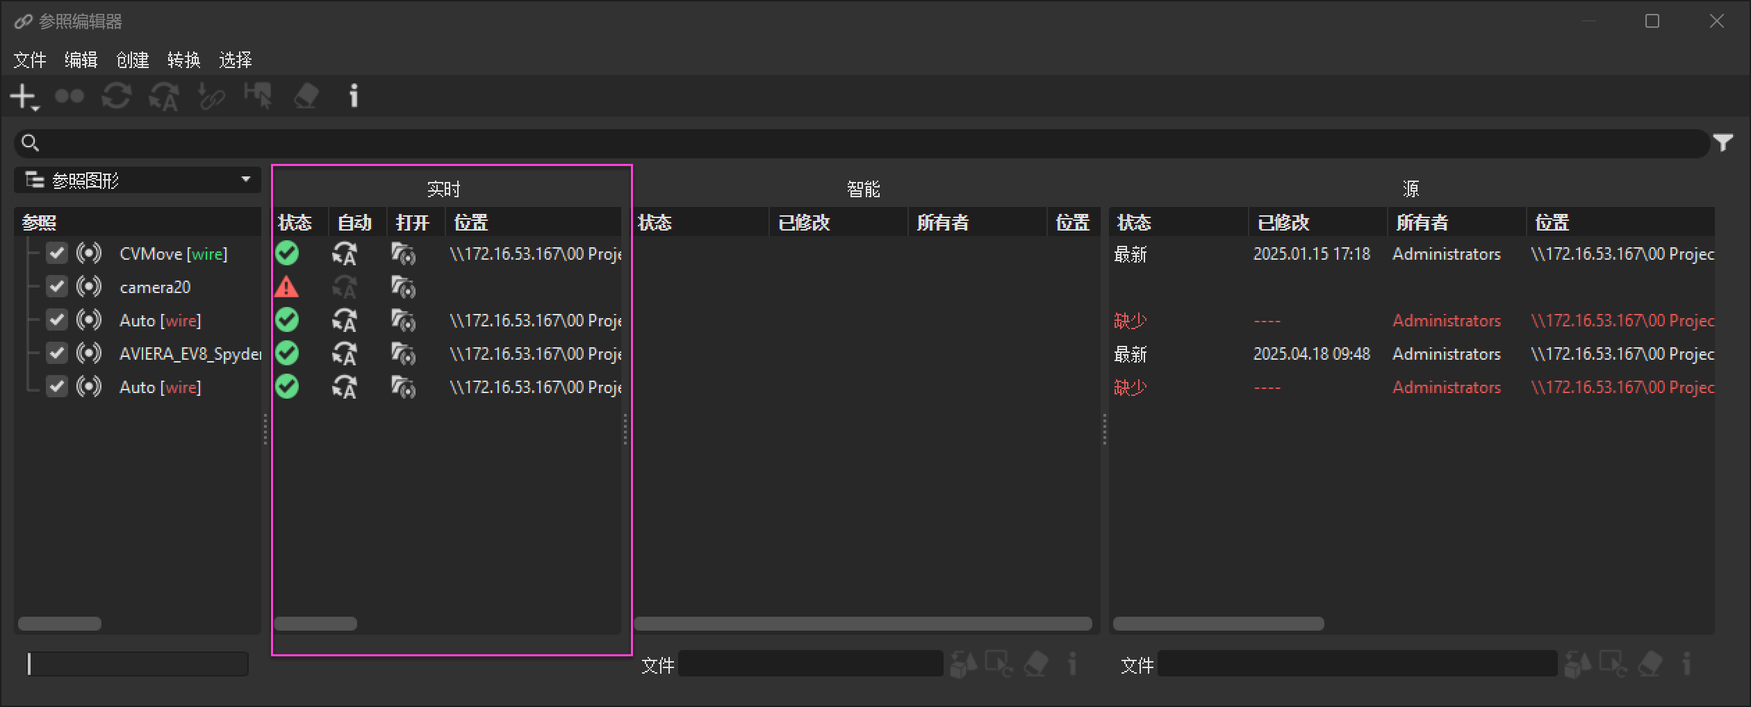Click the bottom-left text input field
1751x707 pixels.
[137, 664]
